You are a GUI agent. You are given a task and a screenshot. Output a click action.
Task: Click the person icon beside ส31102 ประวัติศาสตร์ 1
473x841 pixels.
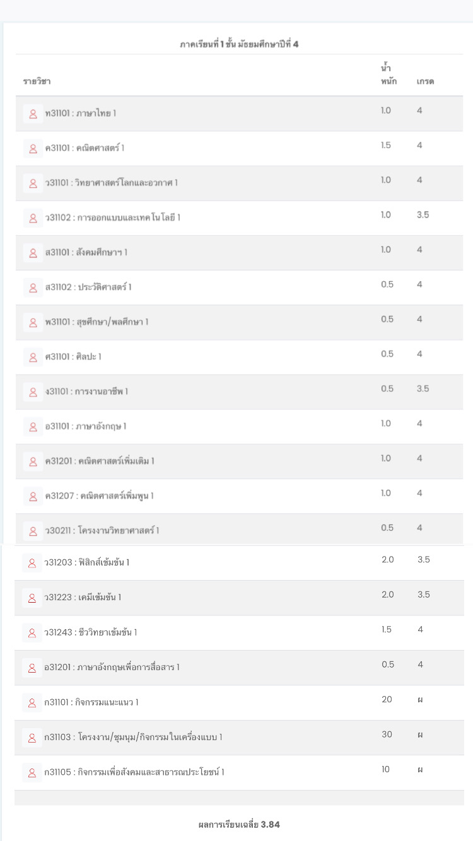33,287
